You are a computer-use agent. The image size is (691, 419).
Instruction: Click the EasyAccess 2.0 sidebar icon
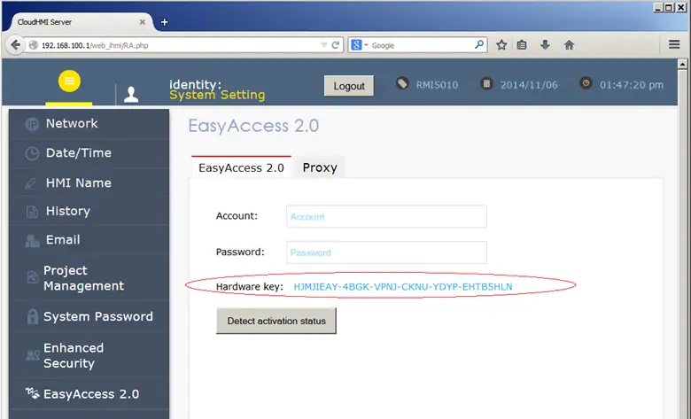tap(32, 392)
